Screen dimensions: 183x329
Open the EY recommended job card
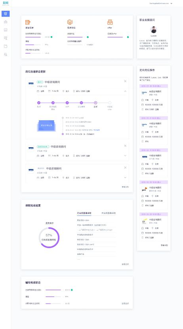(x=154, y=229)
